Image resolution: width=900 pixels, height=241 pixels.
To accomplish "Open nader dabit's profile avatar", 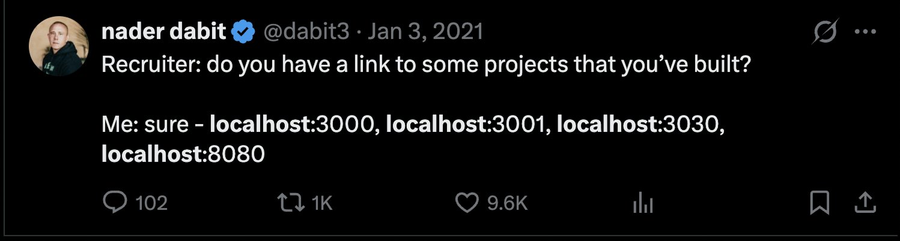I will pos(59,46).
